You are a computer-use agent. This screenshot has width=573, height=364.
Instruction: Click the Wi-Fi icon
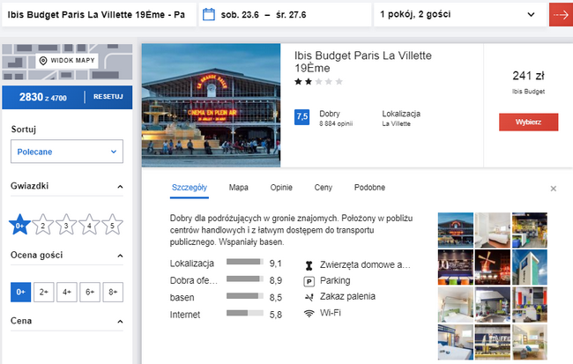(x=309, y=314)
